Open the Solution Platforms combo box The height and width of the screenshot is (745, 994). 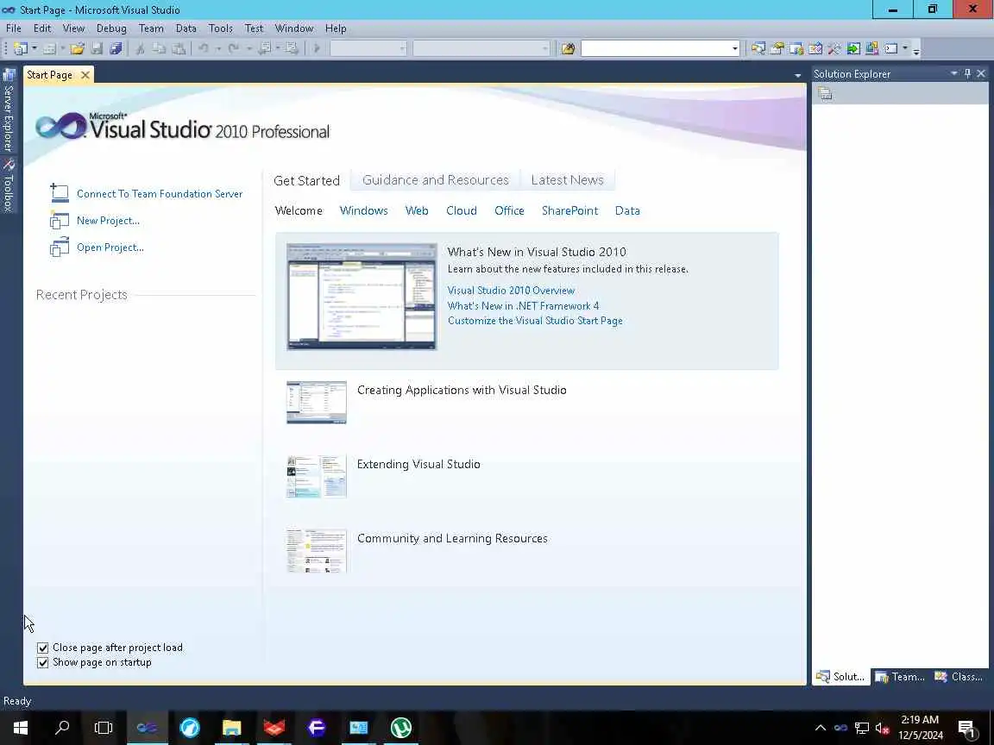tap(481, 48)
